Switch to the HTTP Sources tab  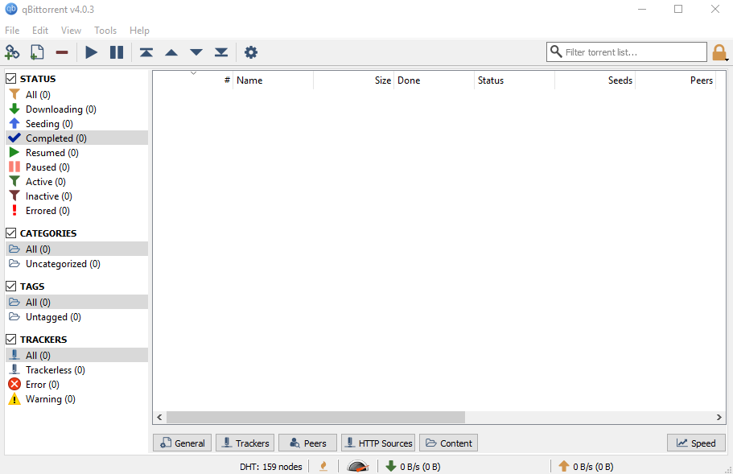coord(378,443)
